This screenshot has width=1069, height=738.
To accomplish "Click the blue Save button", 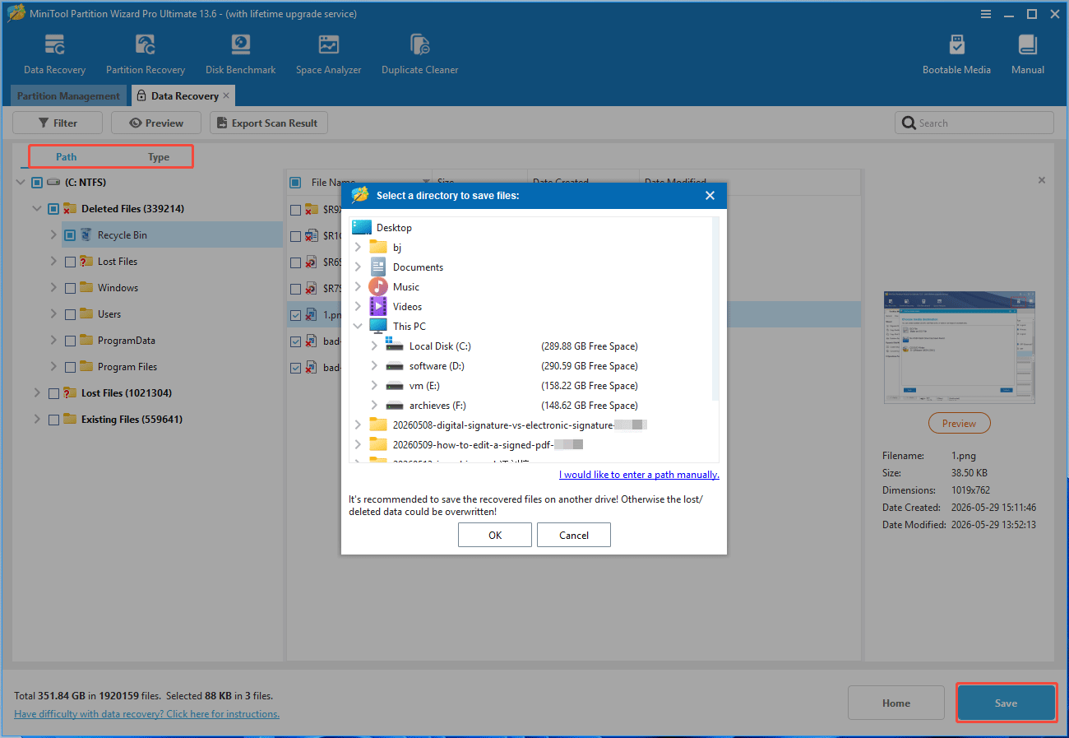I will click(x=1006, y=703).
